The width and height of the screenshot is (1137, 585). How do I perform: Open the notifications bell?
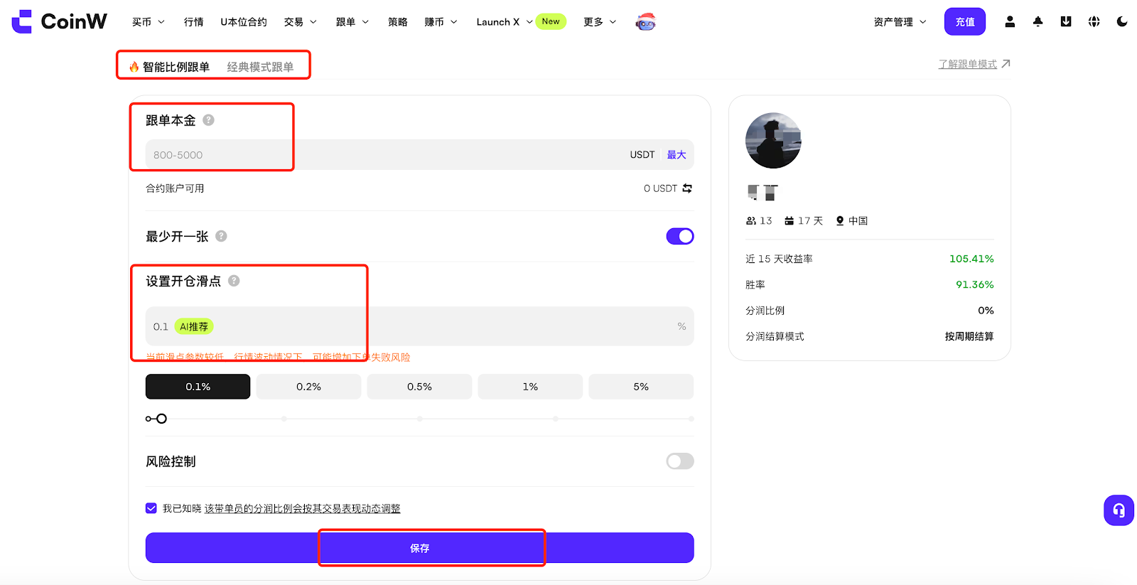(1038, 22)
